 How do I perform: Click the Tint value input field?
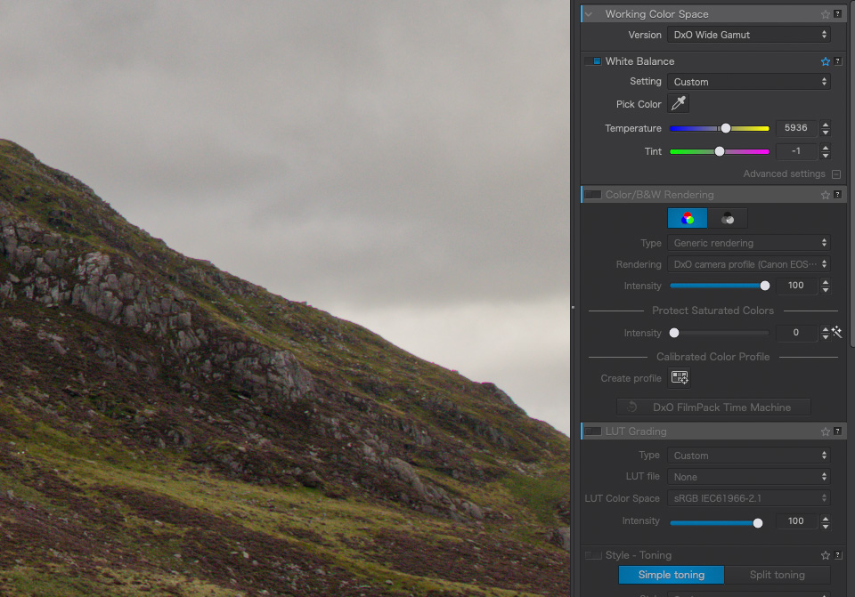[795, 151]
